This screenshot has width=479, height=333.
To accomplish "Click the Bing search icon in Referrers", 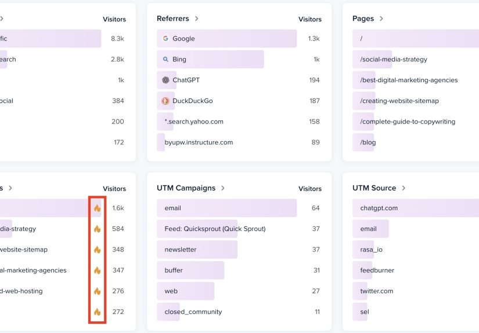I will tap(165, 59).
